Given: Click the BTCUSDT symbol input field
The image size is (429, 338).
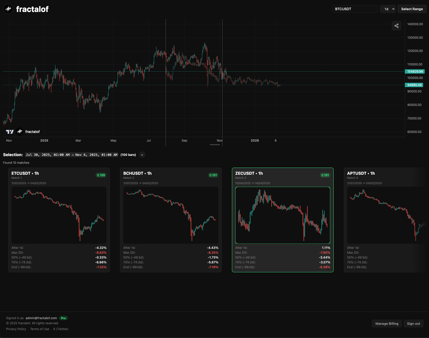Looking at the screenshot, I should pos(355,9).
